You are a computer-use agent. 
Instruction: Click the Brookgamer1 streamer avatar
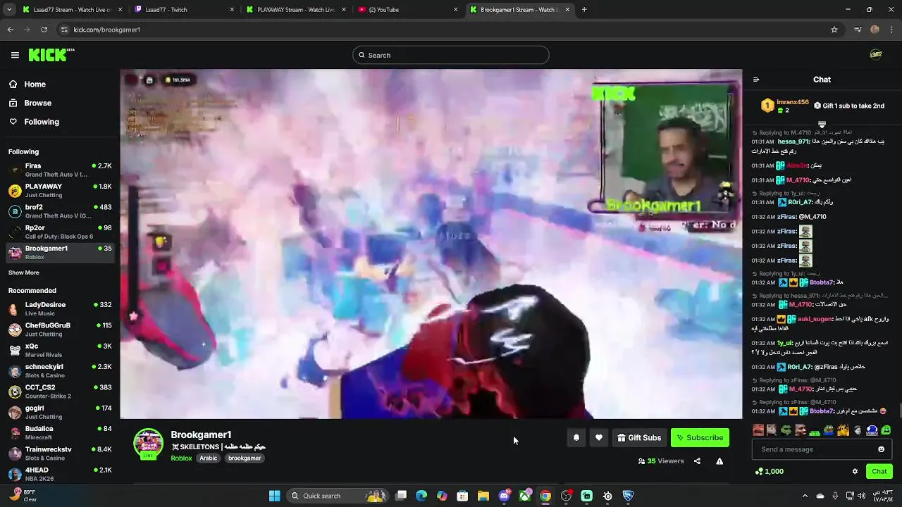148,444
